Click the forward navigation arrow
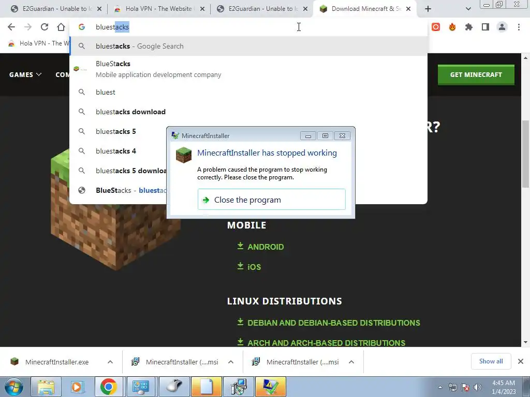Image resolution: width=530 pixels, height=397 pixels. pos(28,27)
